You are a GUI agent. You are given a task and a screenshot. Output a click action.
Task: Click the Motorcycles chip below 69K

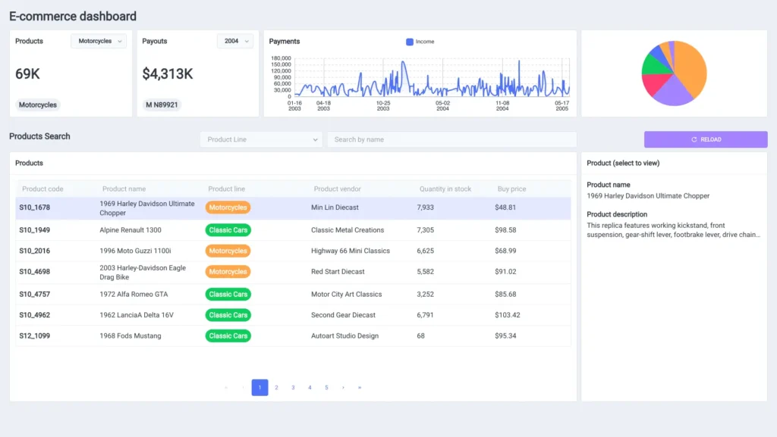point(37,105)
